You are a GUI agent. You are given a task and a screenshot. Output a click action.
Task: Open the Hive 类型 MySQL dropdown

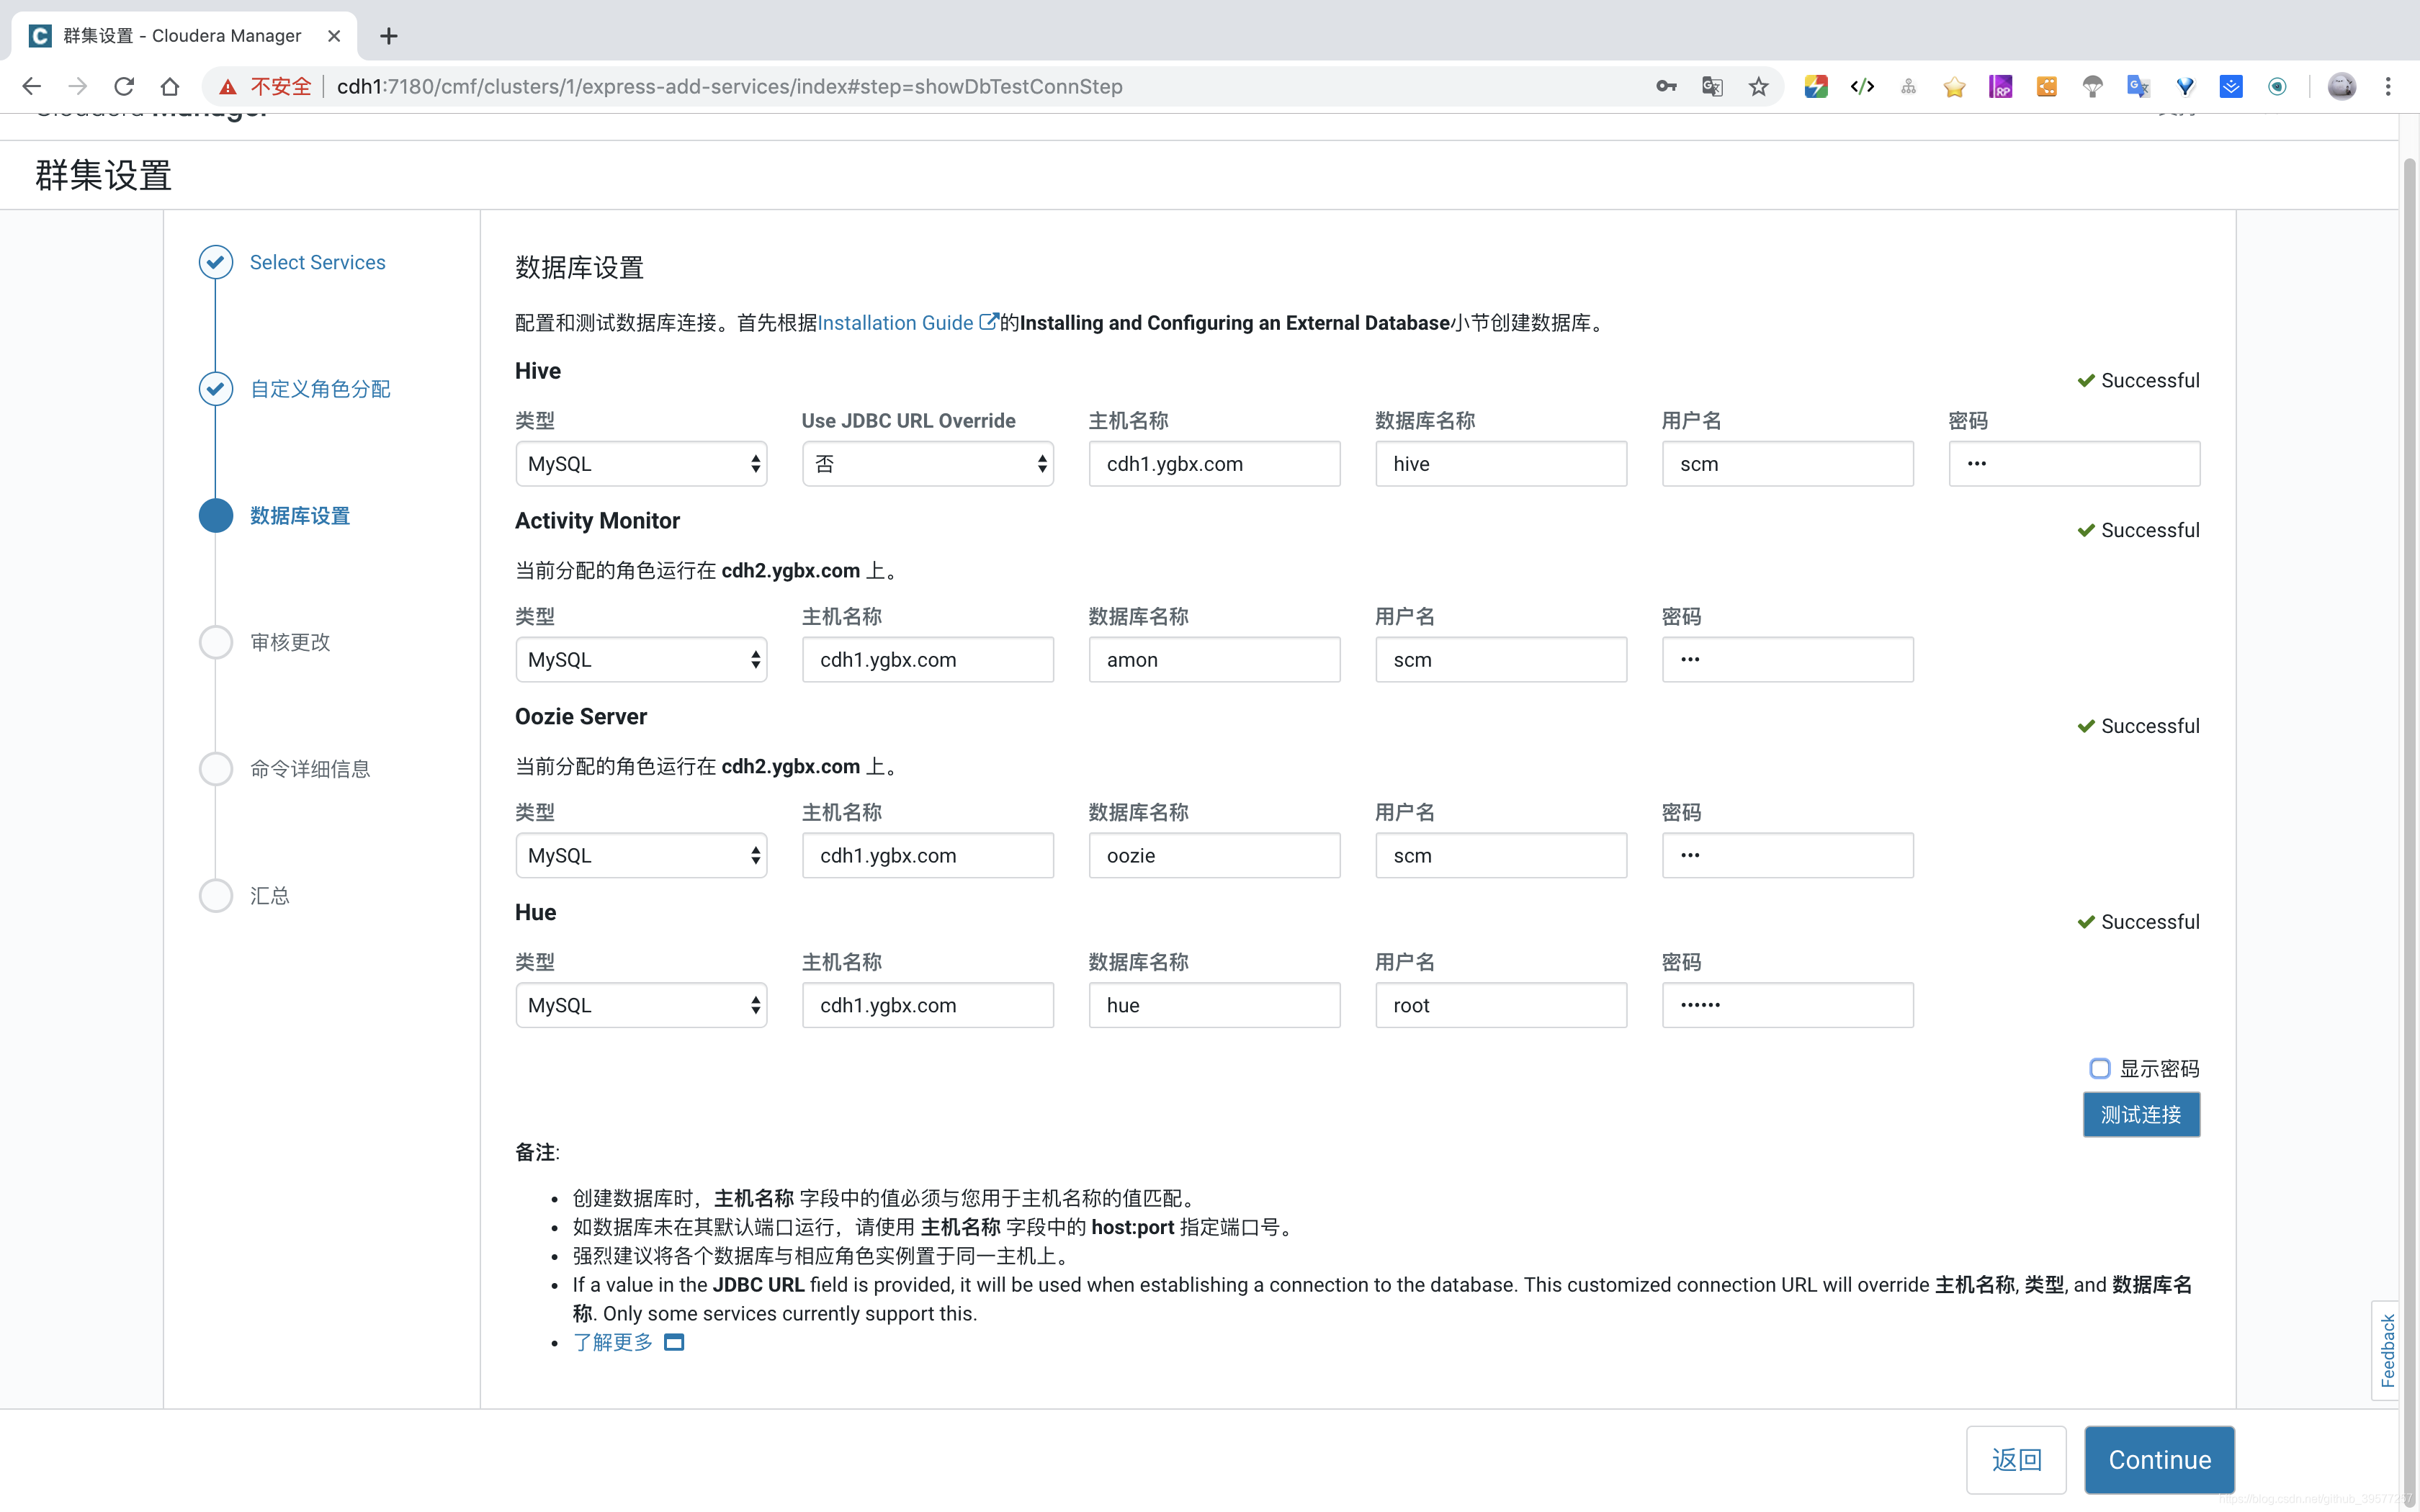click(x=641, y=464)
